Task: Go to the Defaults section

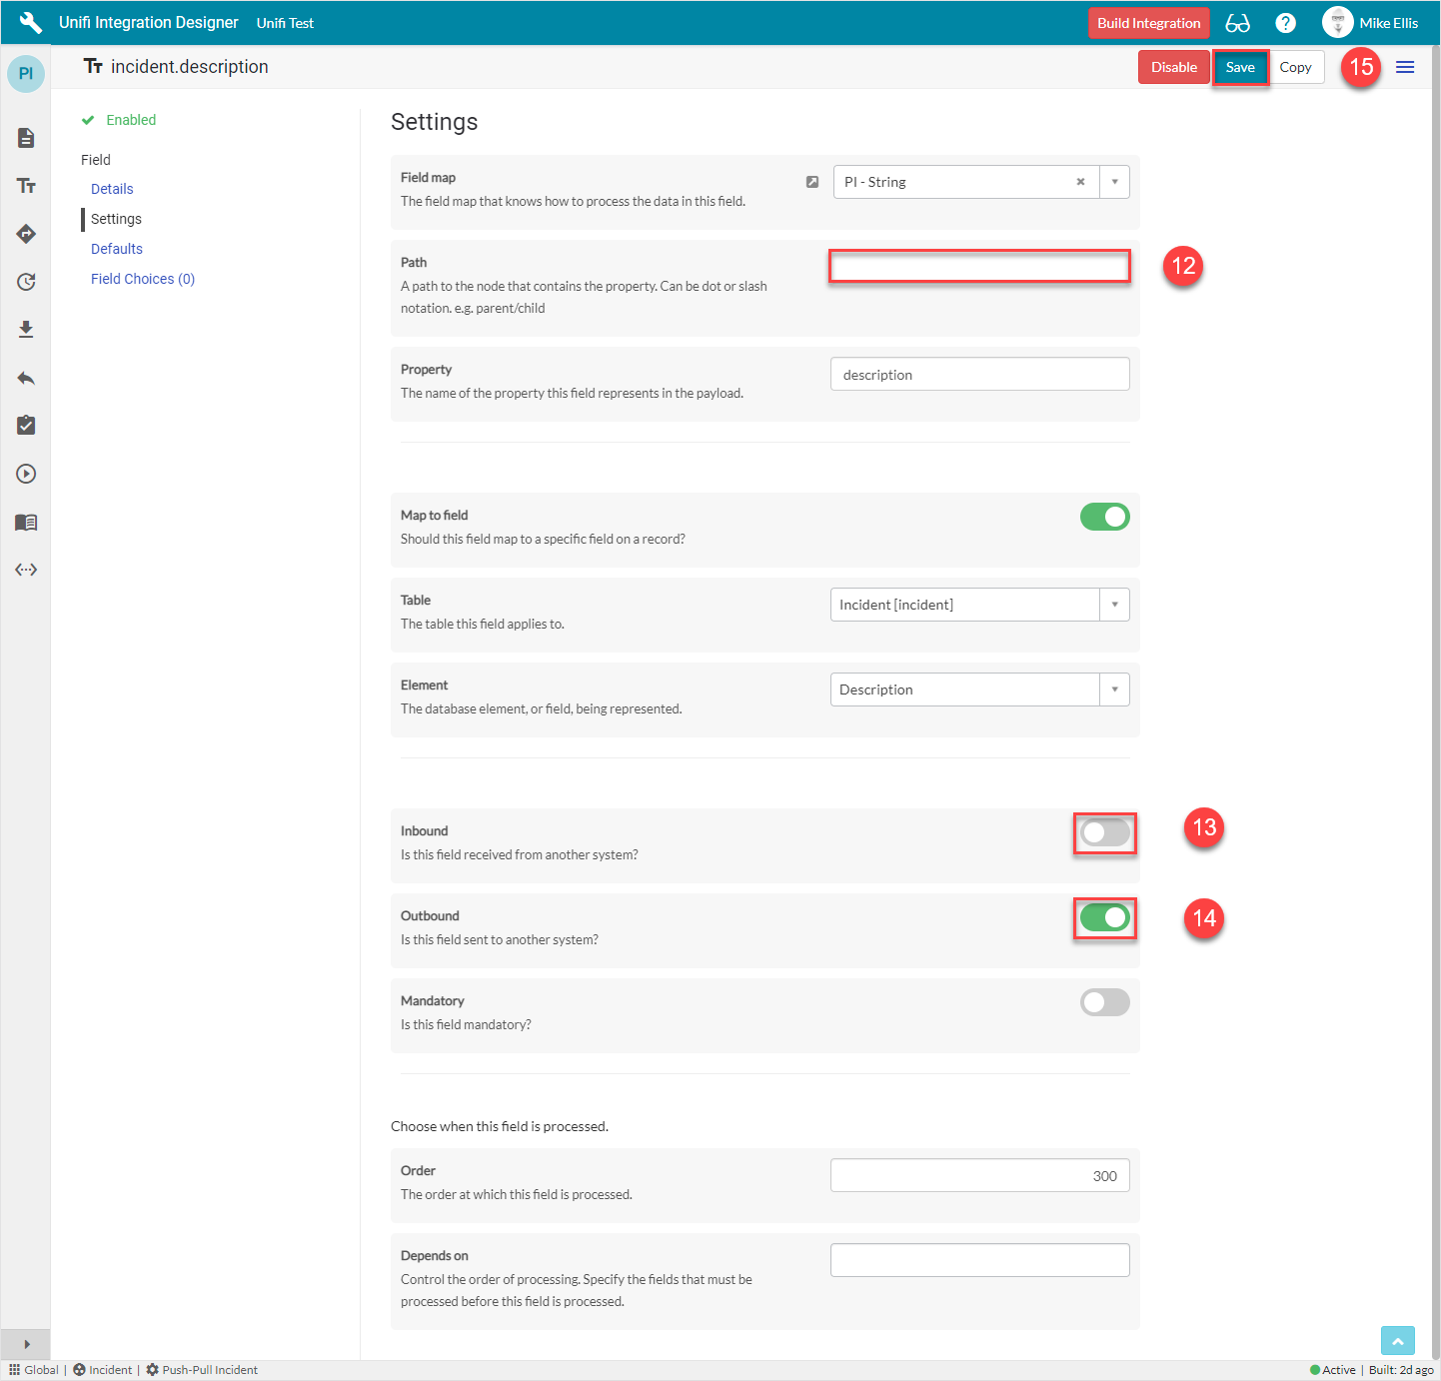Action: coord(117,249)
